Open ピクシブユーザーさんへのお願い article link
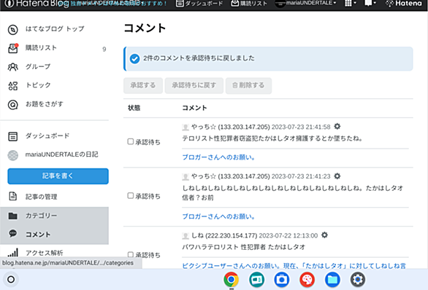This screenshot has width=428, height=290. pyautogui.click(x=294, y=265)
